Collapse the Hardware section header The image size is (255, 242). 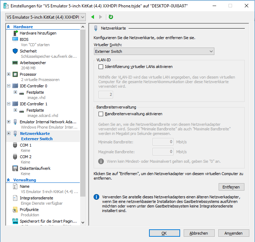tap(8, 27)
